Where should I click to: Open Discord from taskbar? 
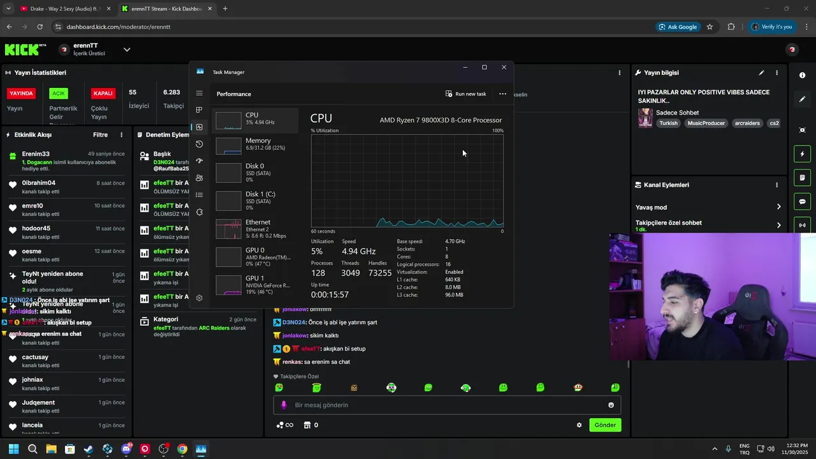(x=126, y=449)
